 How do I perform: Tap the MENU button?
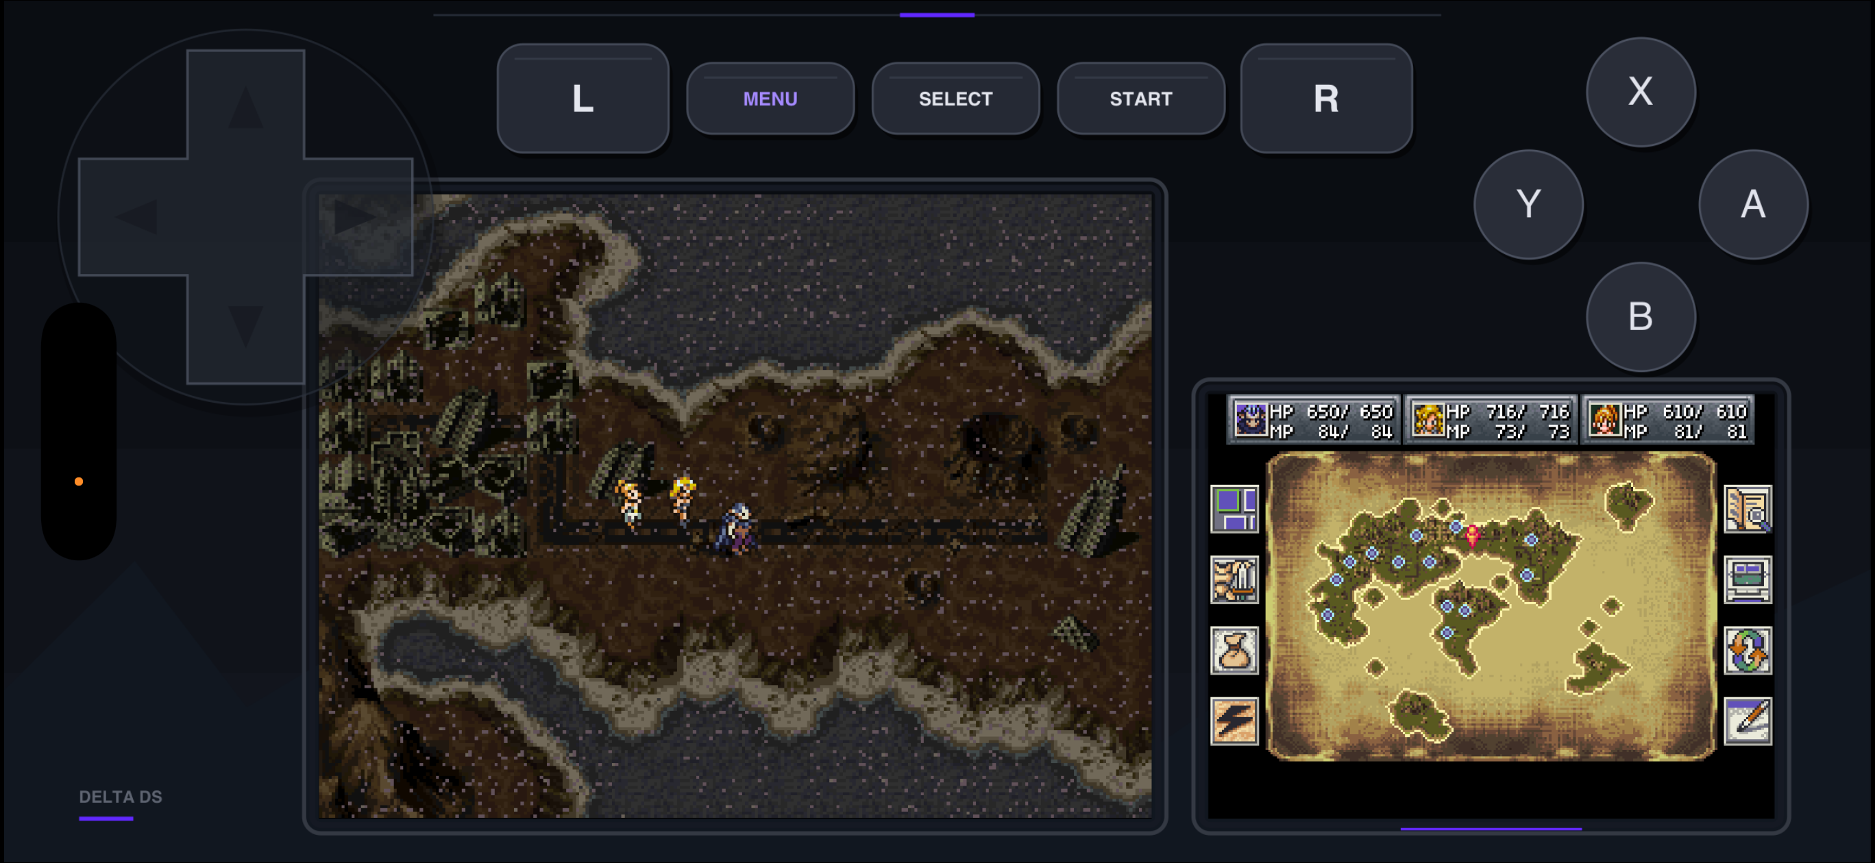pyautogui.click(x=770, y=98)
